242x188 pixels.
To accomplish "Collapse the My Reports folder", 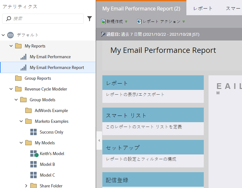I will pyautogui.click(x=11, y=46).
